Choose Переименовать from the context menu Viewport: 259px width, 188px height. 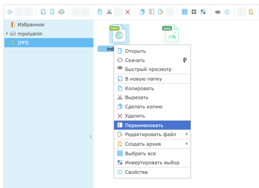click(x=144, y=125)
